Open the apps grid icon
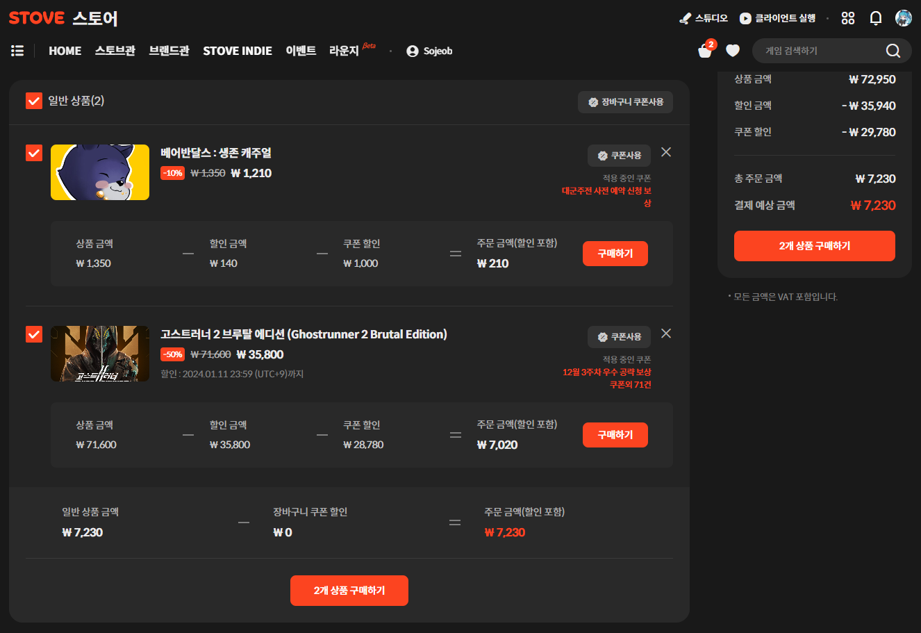The height and width of the screenshot is (633, 921). coord(848,18)
